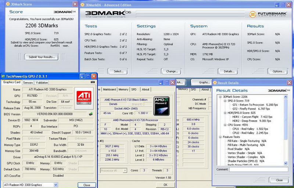Collapse the 3DMark Score: 2206 tree node
This screenshot has height=188, width=294.
tap(220, 97)
